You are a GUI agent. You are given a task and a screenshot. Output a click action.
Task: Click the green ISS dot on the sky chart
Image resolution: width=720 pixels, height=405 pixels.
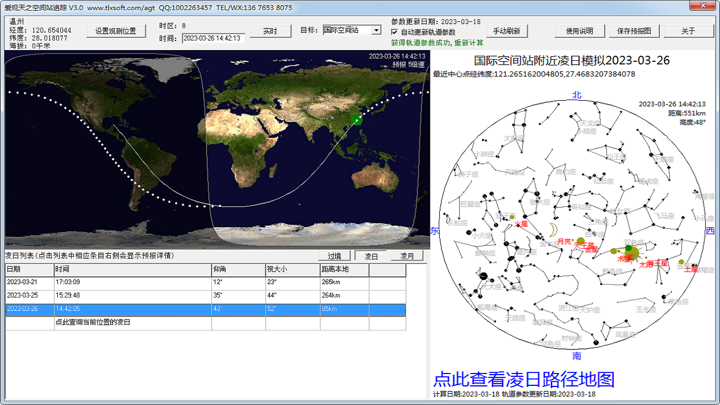pyautogui.click(x=628, y=248)
